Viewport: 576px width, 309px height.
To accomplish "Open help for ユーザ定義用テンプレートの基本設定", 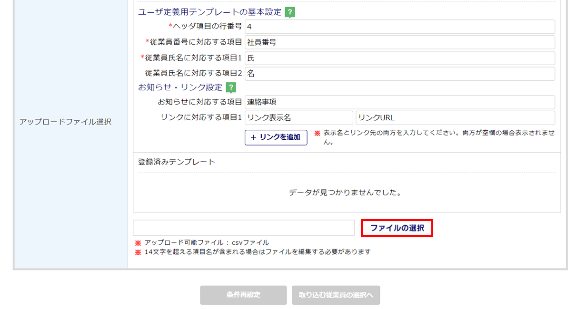I will (x=290, y=12).
